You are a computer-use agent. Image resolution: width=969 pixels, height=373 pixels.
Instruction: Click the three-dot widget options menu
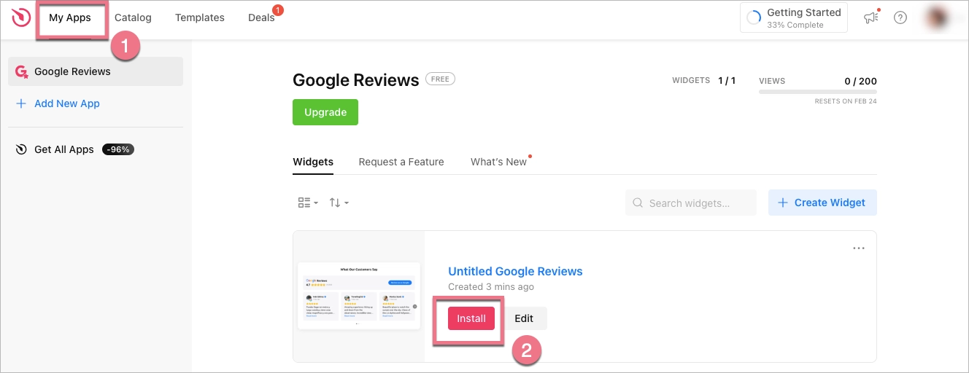[x=859, y=248]
